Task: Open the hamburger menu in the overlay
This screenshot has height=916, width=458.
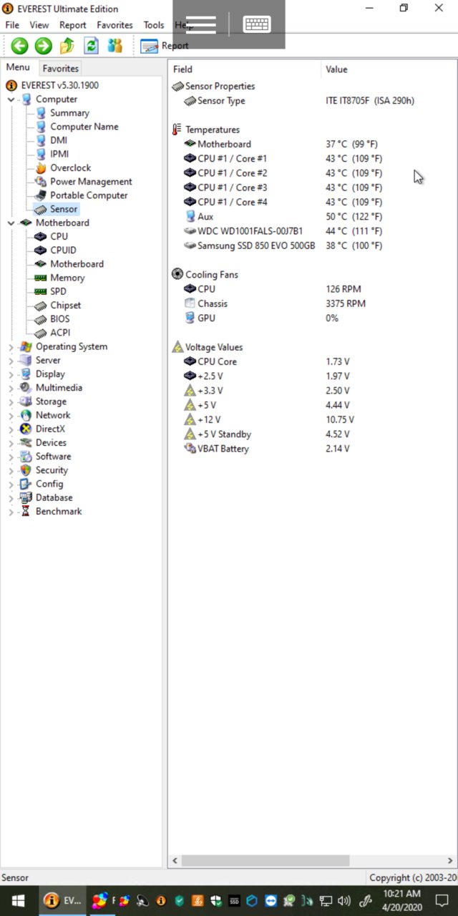Action: point(200,24)
